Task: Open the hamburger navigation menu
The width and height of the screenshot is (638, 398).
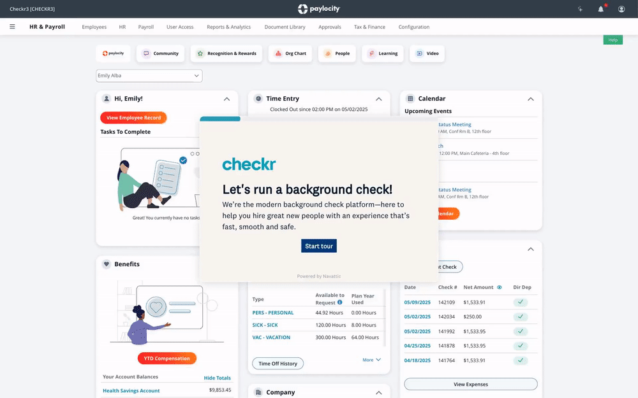Action: [12, 27]
